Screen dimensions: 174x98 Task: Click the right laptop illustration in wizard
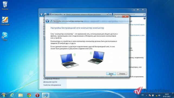coord(96,57)
